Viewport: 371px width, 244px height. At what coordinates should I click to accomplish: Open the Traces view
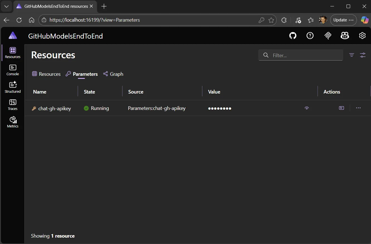(12, 105)
